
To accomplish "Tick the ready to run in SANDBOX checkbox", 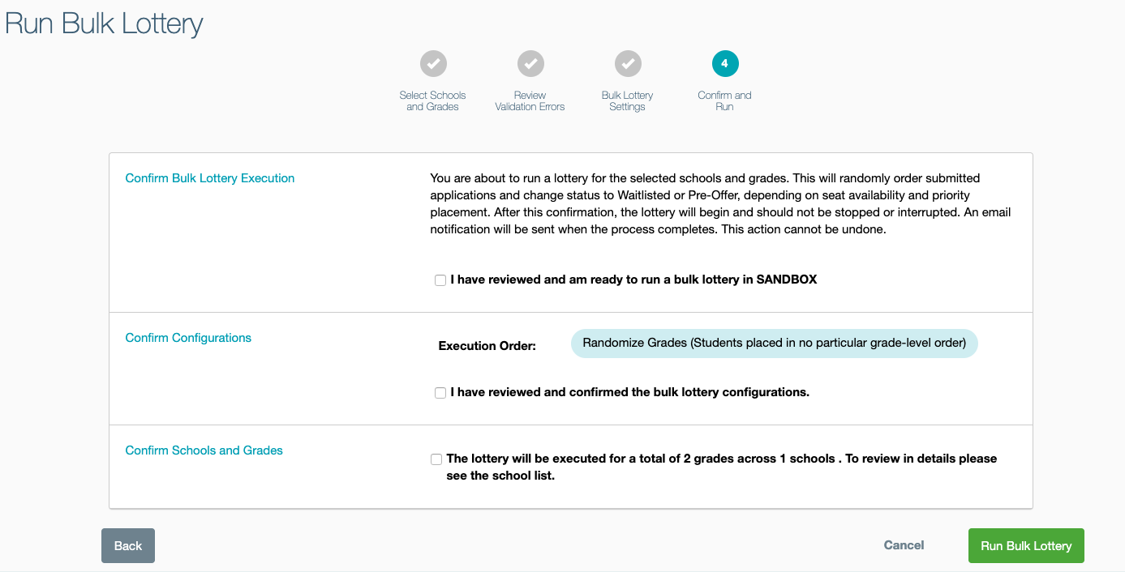I will [440, 280].
